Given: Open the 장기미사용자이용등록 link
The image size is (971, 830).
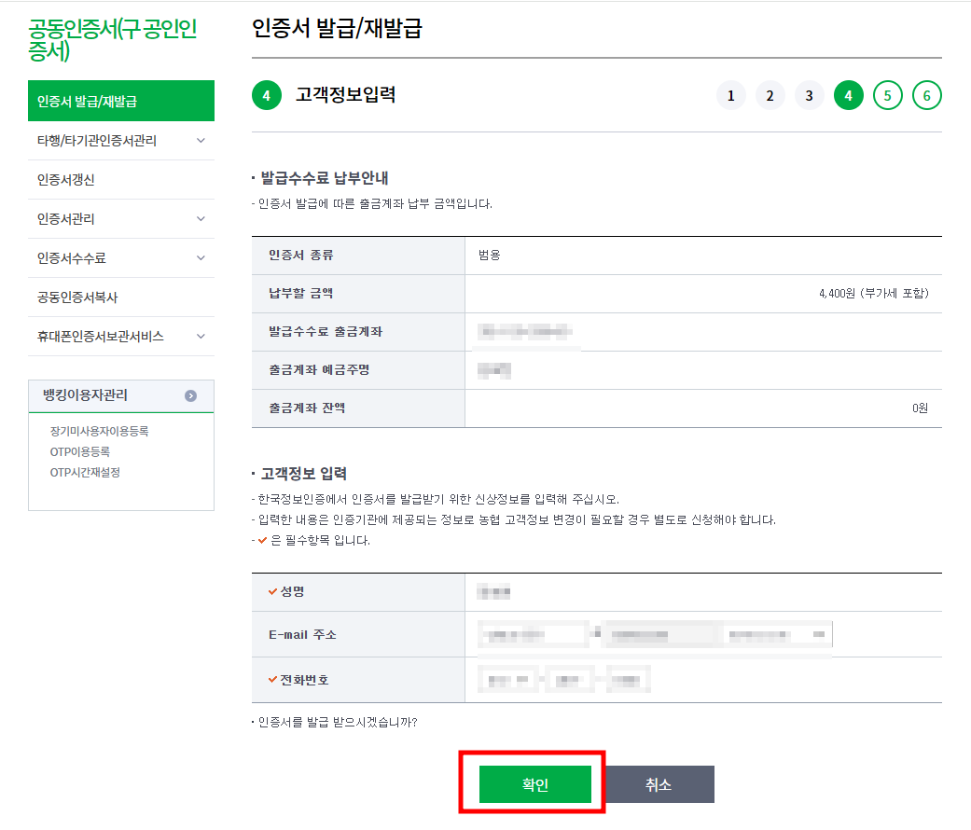Looking at the screenshot, I should click(x=99, y=432).
